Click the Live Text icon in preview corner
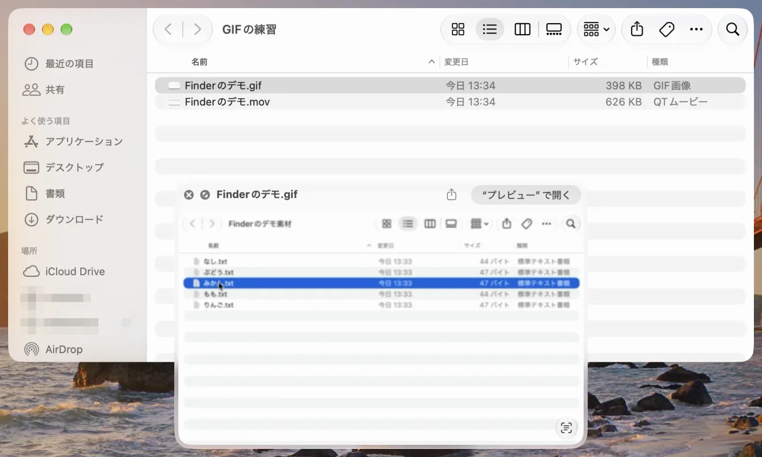Image resolution: width=762 pixels, height=457 pixels. pos(566,428)
